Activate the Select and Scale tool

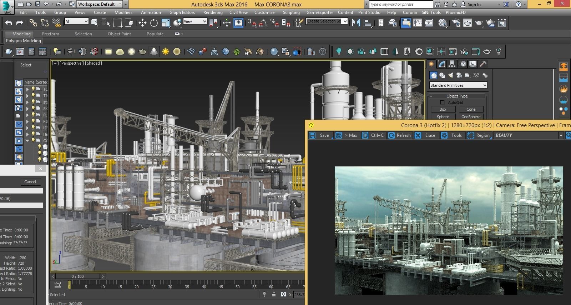pyautogui.click(x=166, y=23)
